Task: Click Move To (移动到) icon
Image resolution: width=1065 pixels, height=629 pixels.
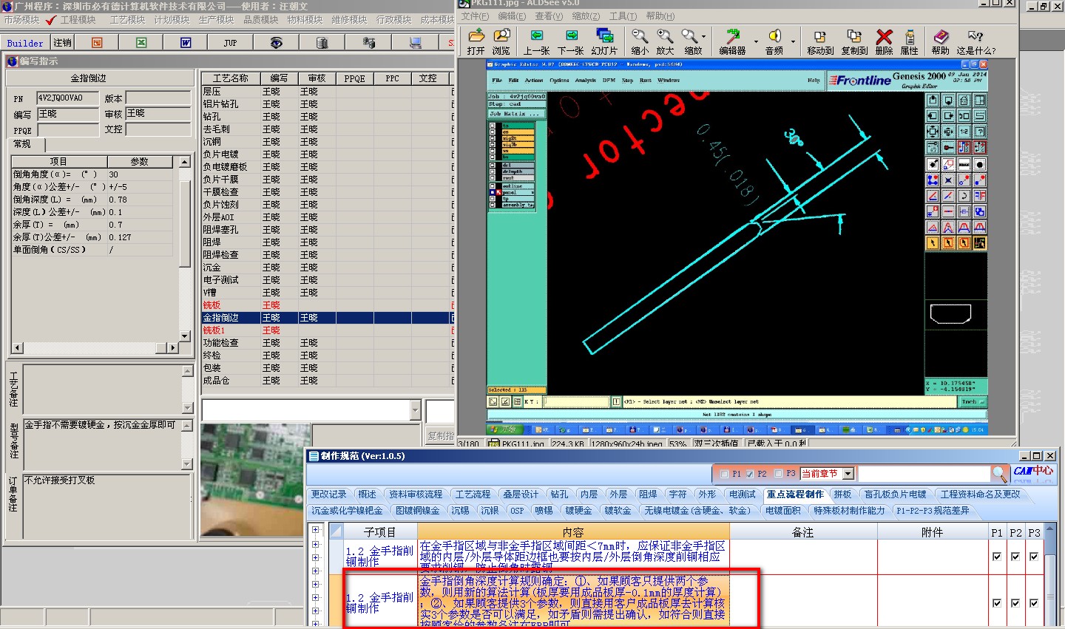Action: [820, 42]
